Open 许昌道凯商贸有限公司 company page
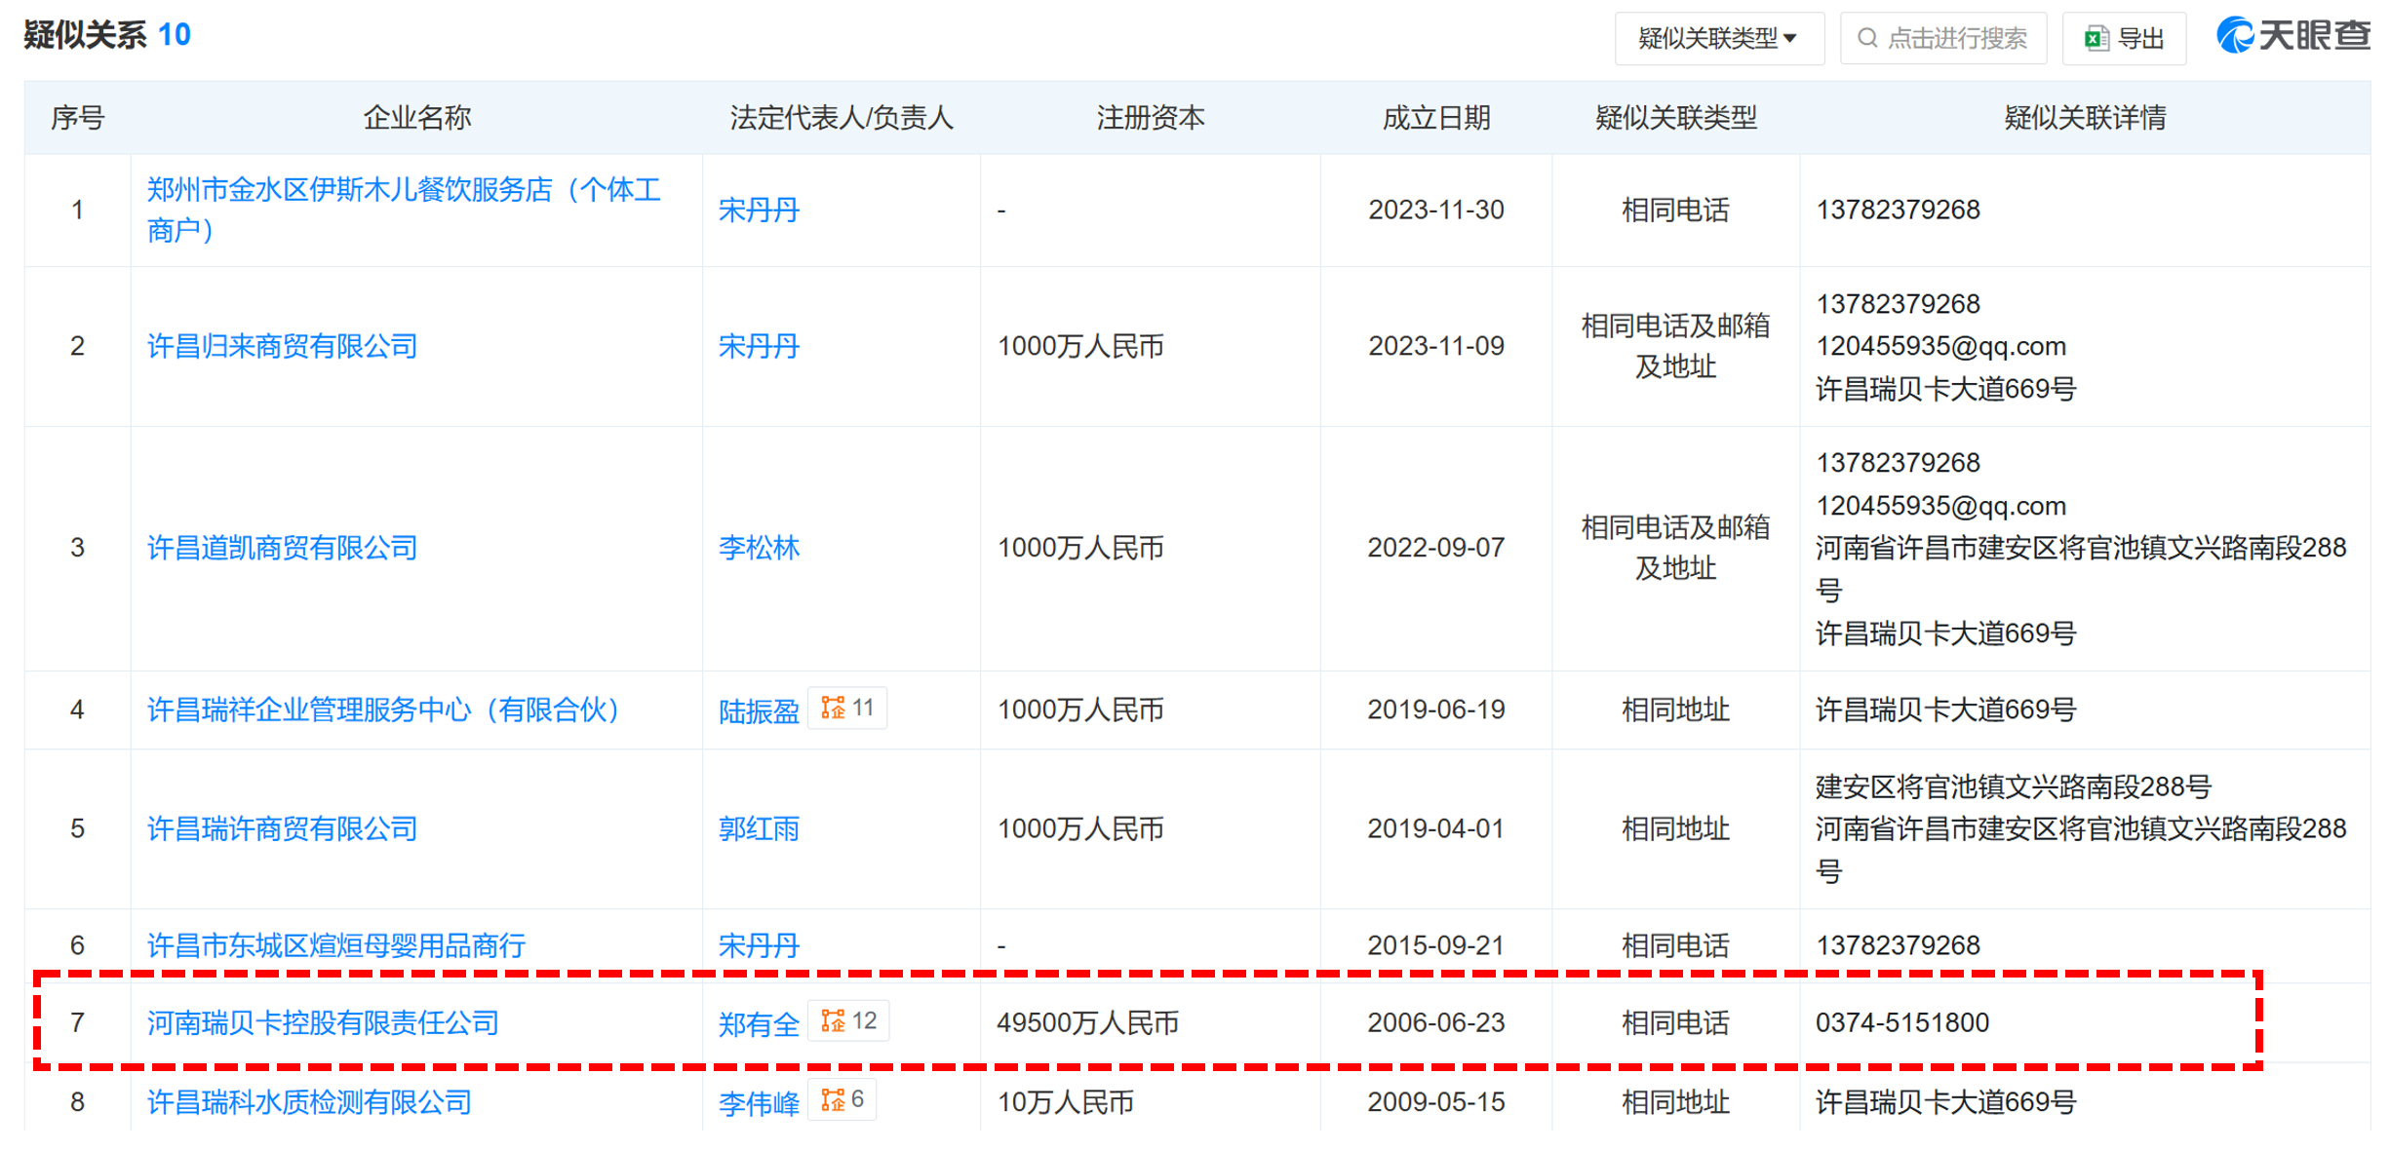2390x1151 pixels. pyautogui.click(x=282, y=548)
